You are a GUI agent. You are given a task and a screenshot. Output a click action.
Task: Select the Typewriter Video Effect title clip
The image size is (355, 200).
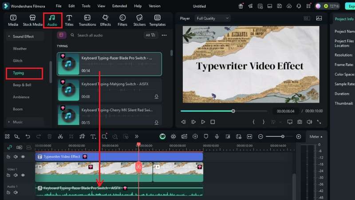pyautogui.click(x=119, y=157)
